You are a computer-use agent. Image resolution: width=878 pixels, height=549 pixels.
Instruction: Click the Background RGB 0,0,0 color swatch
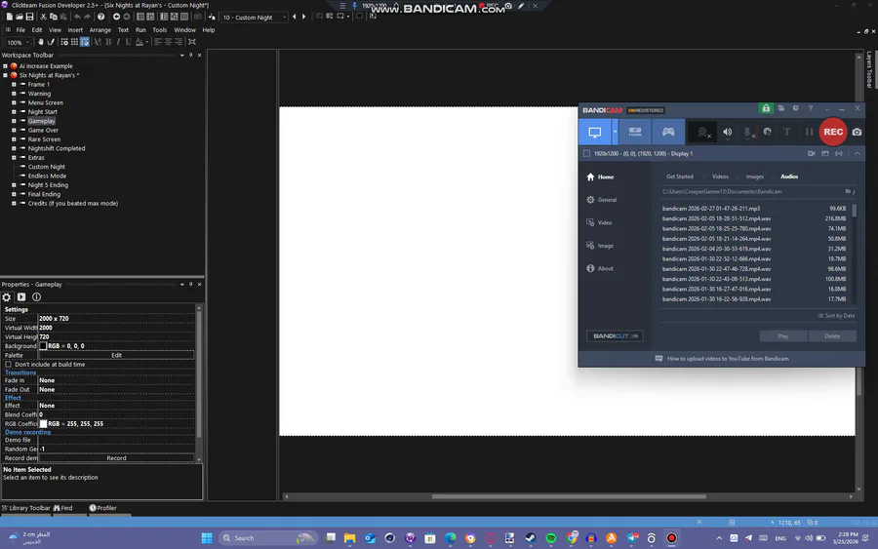click(x=43, y=346)
